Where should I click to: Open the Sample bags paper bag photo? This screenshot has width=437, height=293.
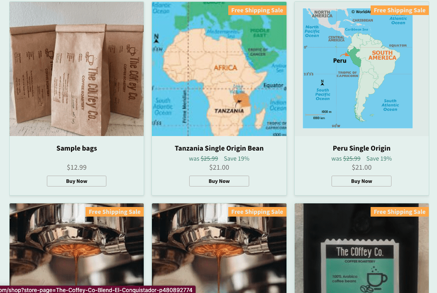(x=77, y=69)
